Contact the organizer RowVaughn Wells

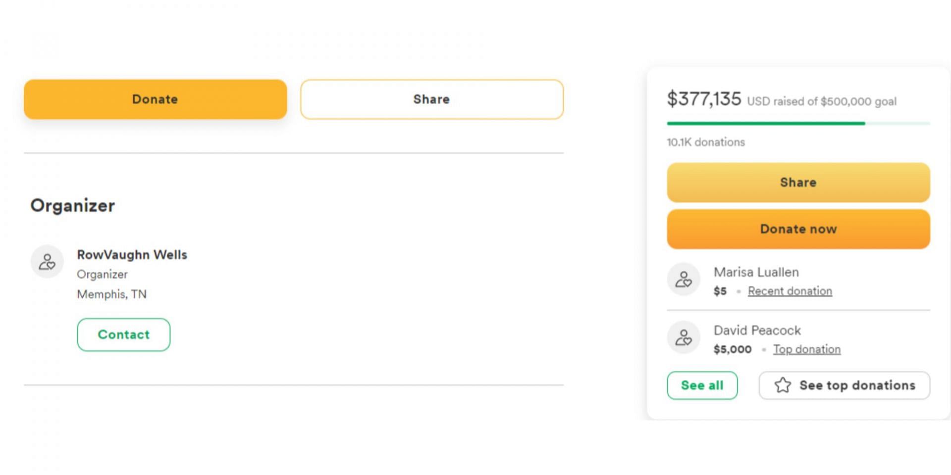point(124,335)
